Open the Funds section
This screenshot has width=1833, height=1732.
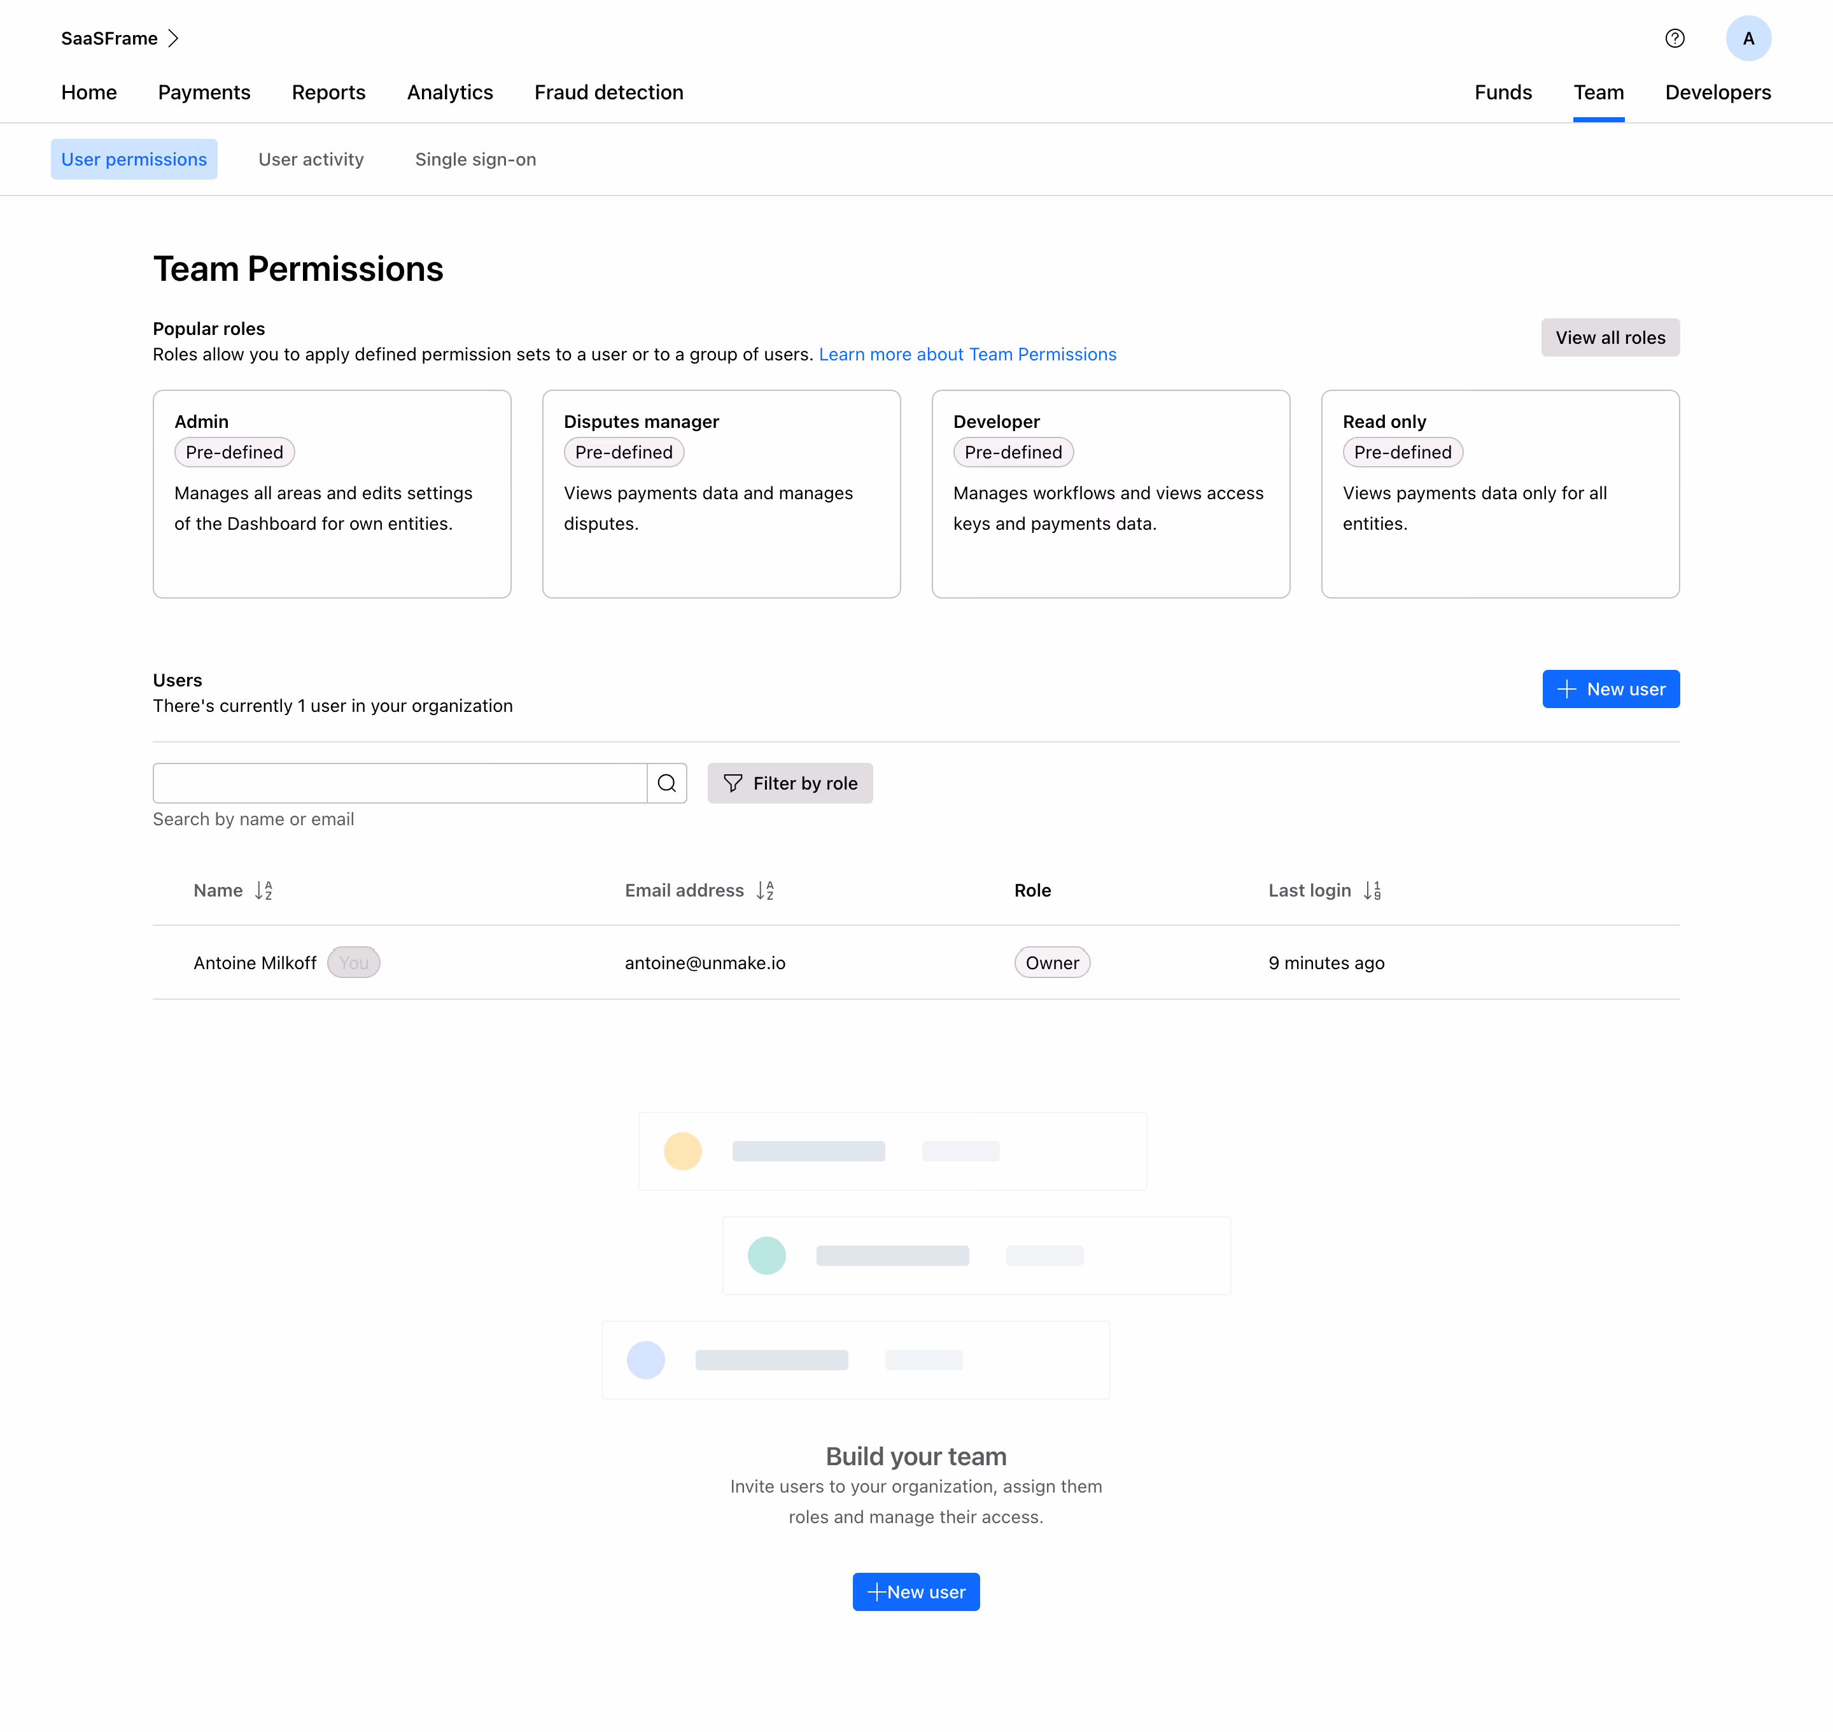click(x=1503, y=92)
